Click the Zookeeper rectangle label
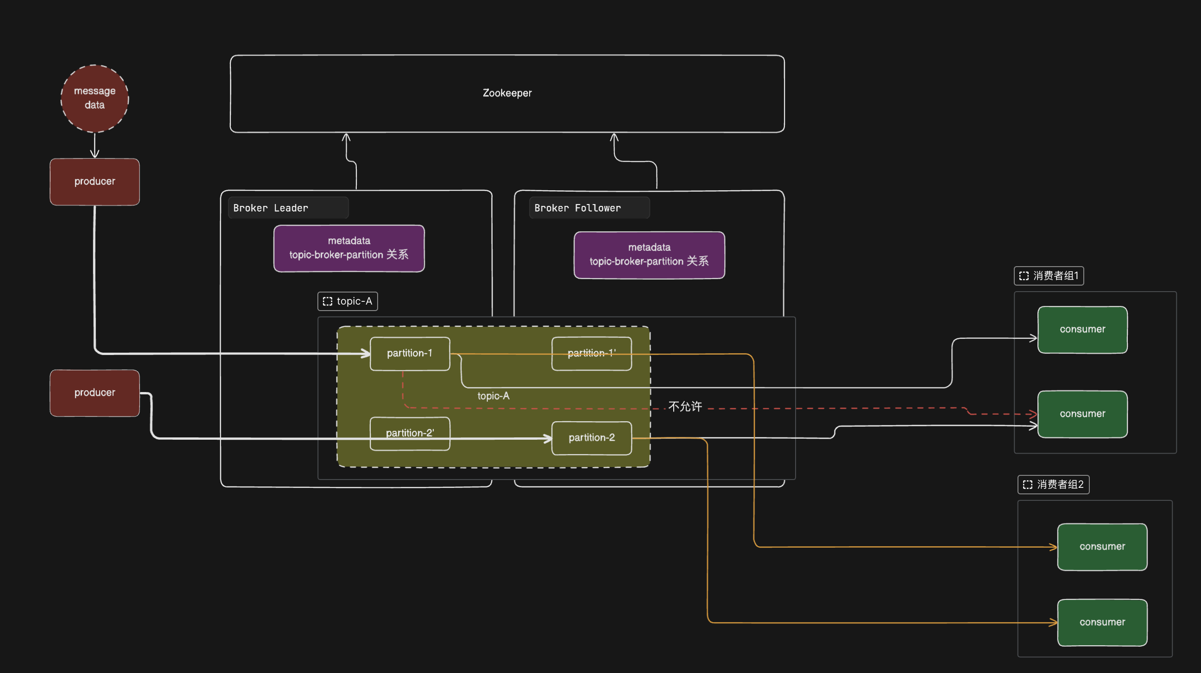 [507, 93]
